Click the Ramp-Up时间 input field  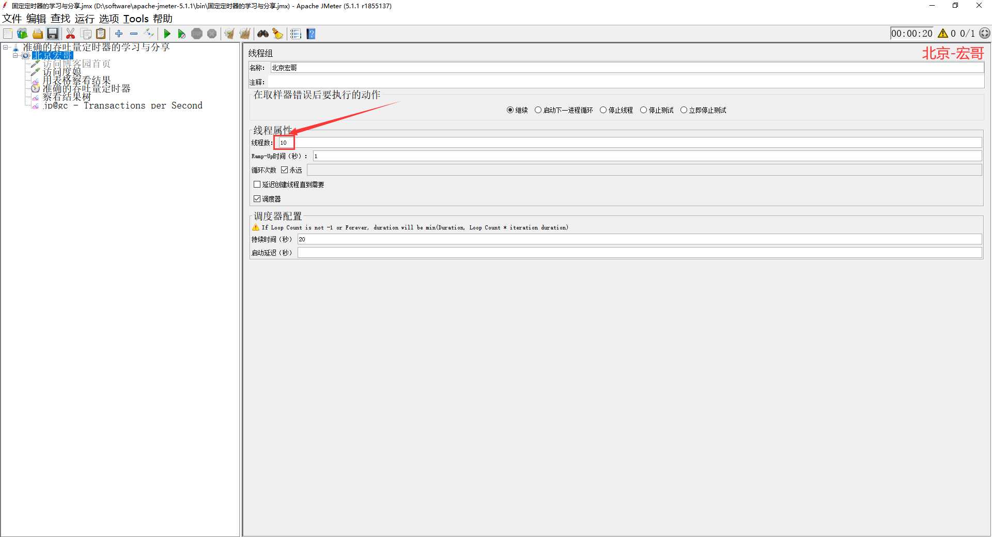[647, 156]
